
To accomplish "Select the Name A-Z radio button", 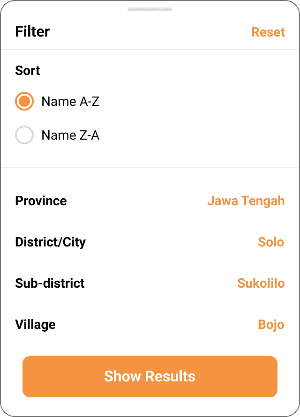I will coord(24,101).
